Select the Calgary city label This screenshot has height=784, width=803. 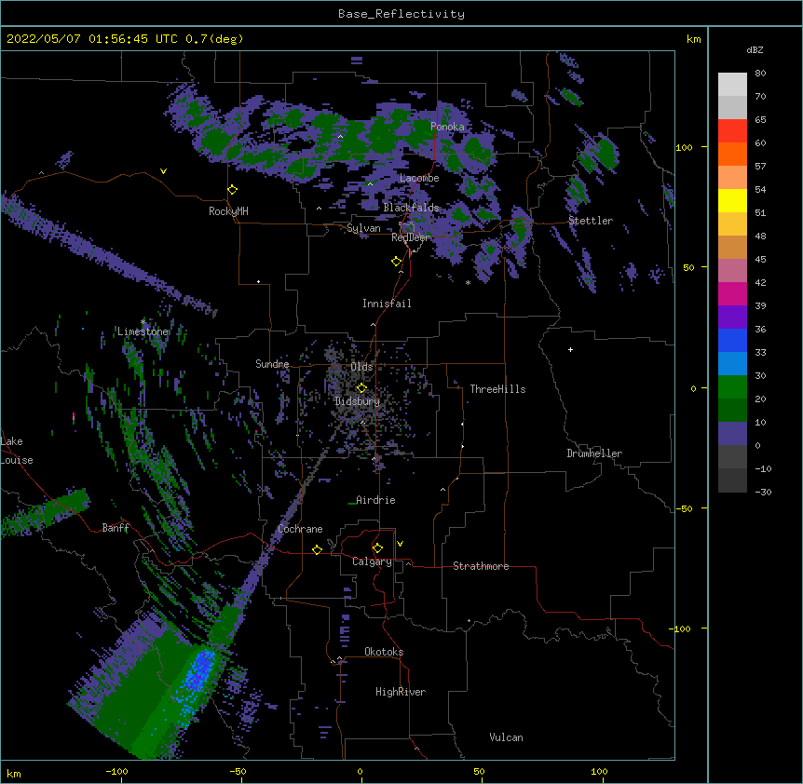coord(372,561)
